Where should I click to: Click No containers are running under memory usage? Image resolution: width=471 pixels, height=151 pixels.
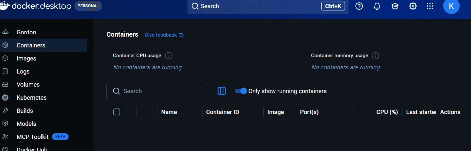point(346,67)
